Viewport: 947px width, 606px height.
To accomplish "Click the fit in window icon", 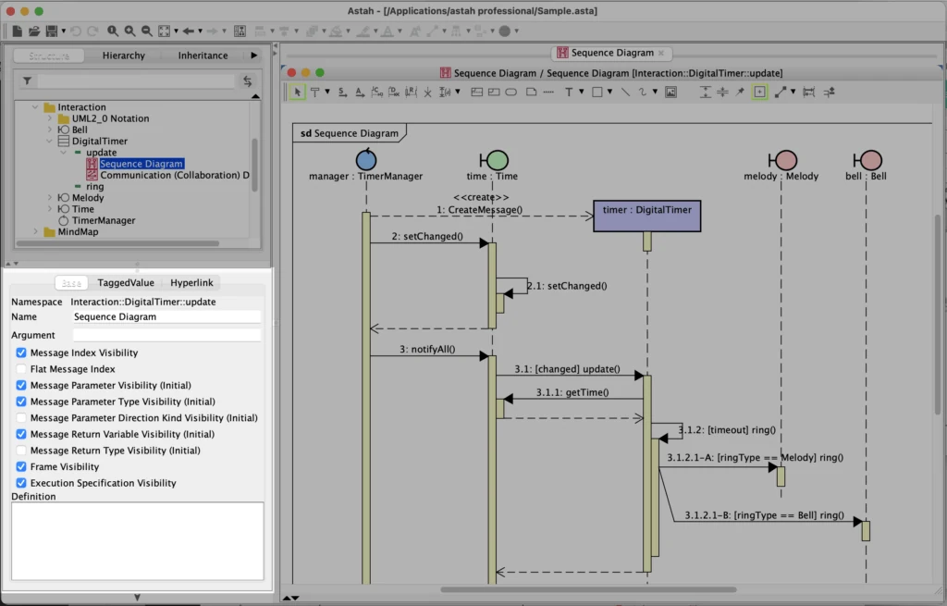I will pyautogui.click(x=165, y=31).
